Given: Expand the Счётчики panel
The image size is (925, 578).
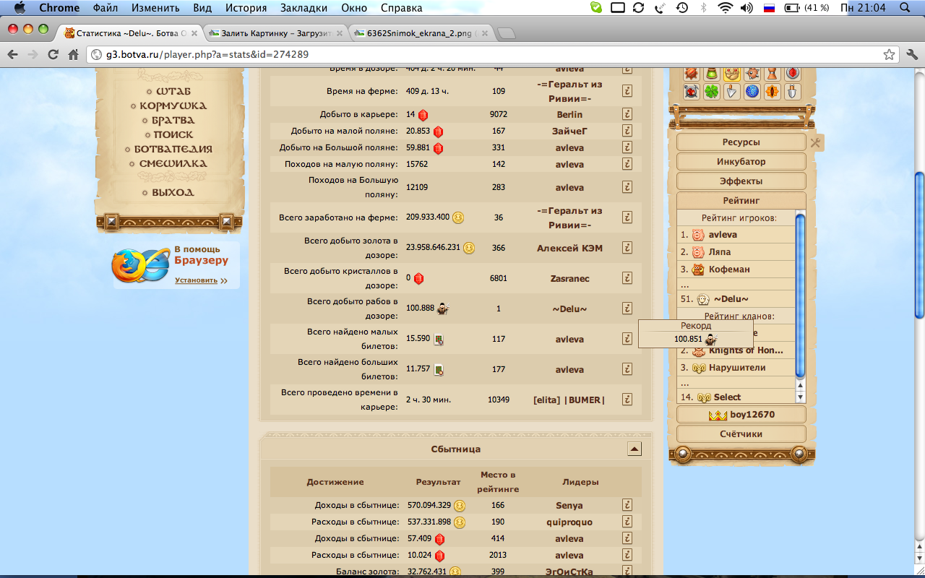Looking at the screenshot, I should [741, 434].
